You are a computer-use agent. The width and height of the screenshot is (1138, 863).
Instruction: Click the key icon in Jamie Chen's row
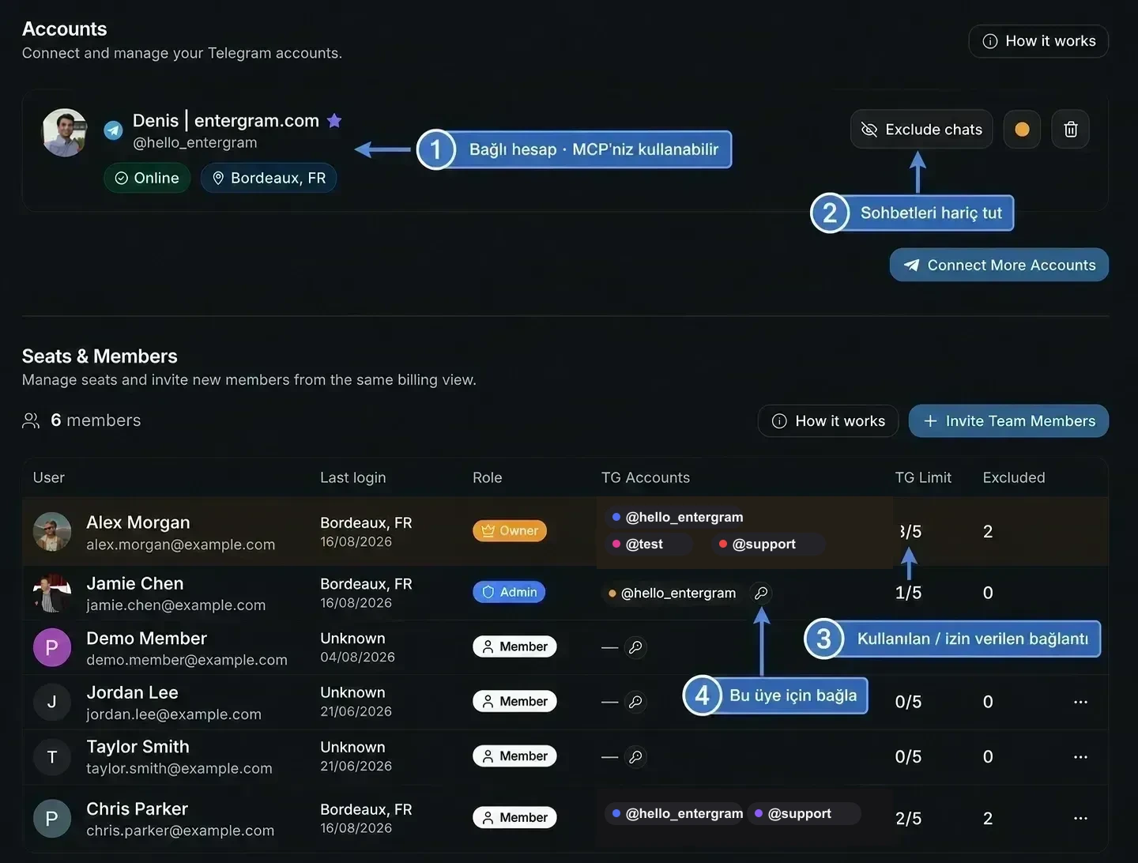761,593
